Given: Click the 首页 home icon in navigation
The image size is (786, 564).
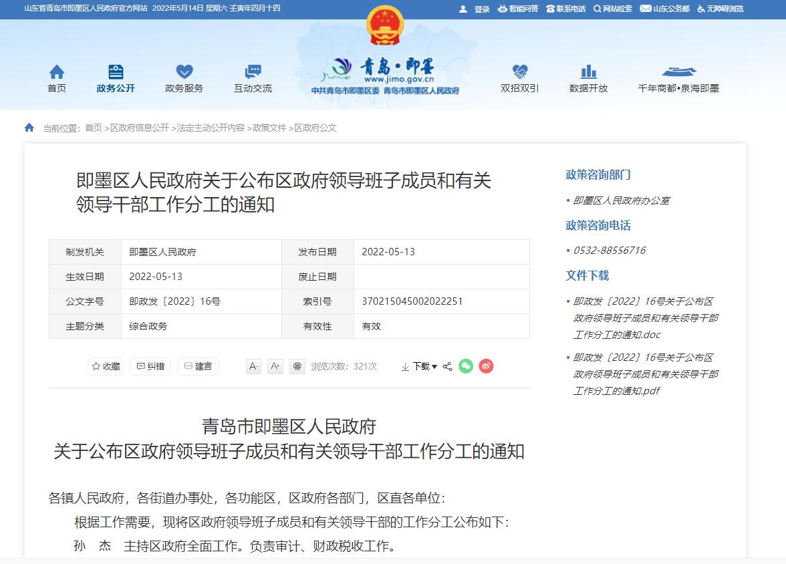Looking at the screenshot, I should pos(57,72).
